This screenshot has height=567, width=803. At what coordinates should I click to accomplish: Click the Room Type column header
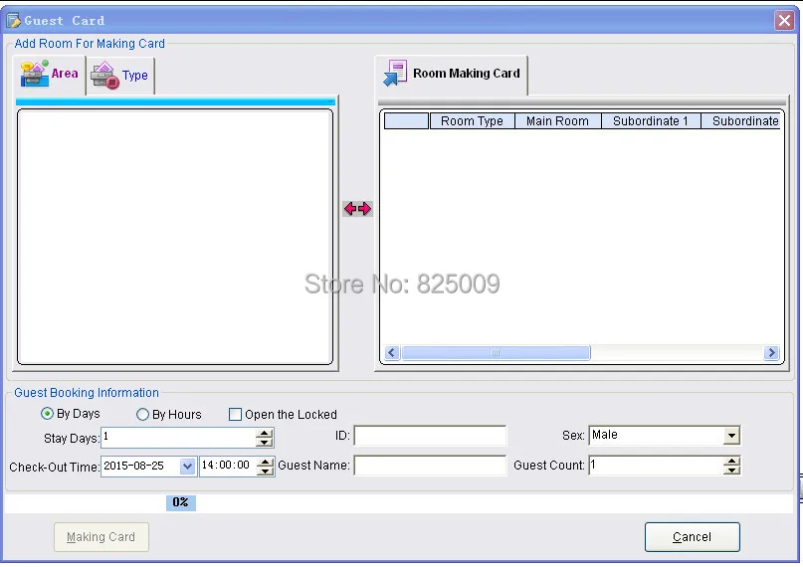472,121
